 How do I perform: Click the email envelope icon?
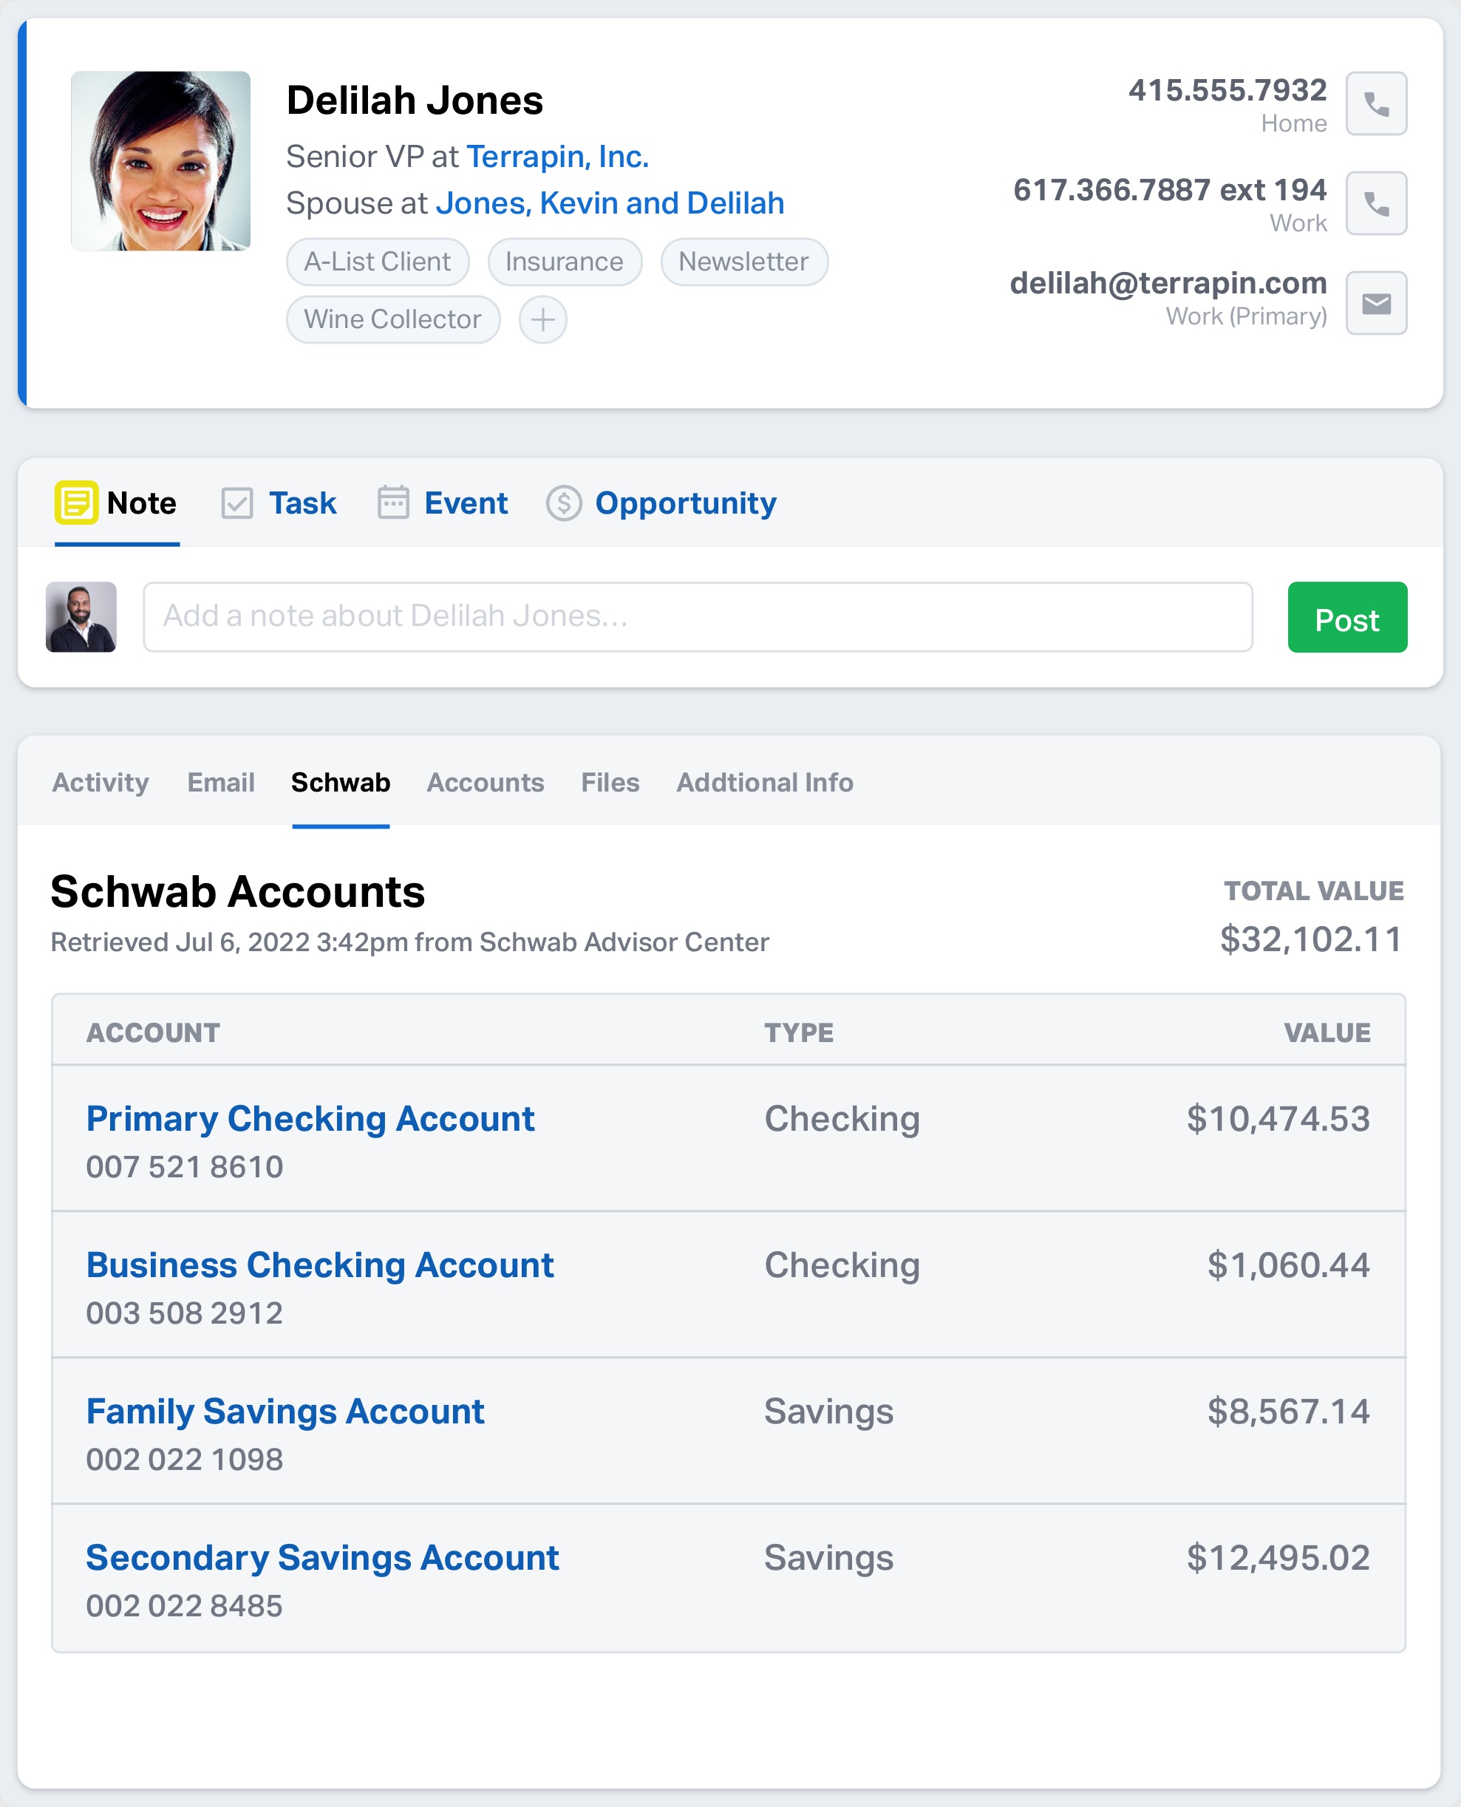(1376, 303)
